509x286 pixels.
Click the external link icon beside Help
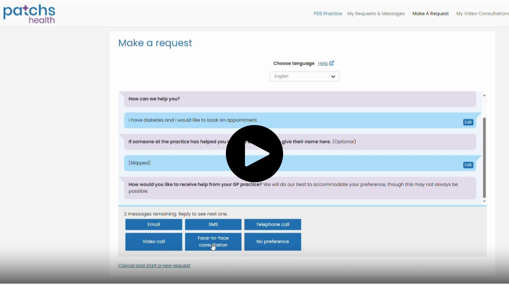coord(332,63)
